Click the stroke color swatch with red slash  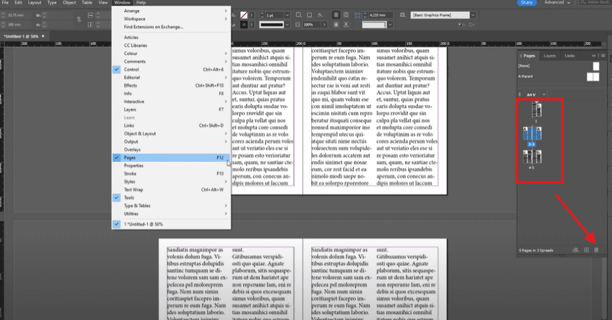244,14
